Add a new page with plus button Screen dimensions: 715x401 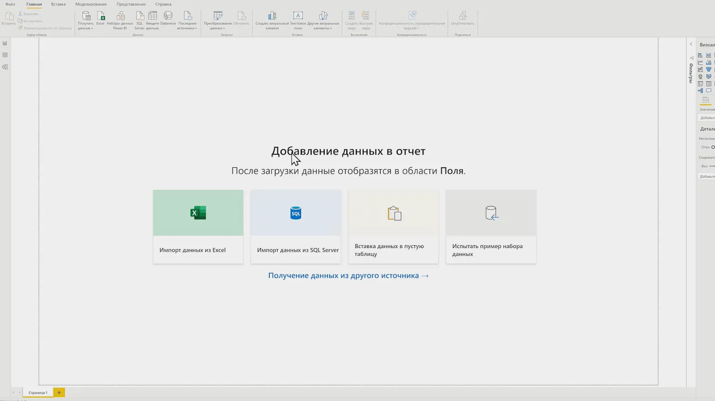tap(59, 393)
